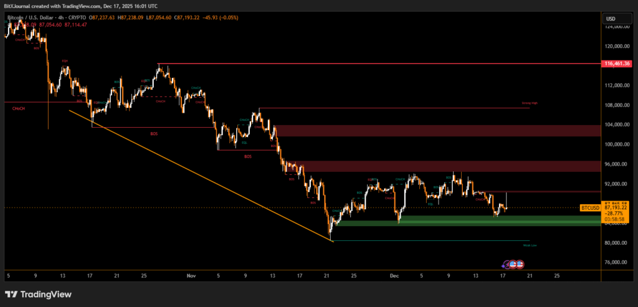Click the rightmost US flag economic event icon

tap(519, 264)
